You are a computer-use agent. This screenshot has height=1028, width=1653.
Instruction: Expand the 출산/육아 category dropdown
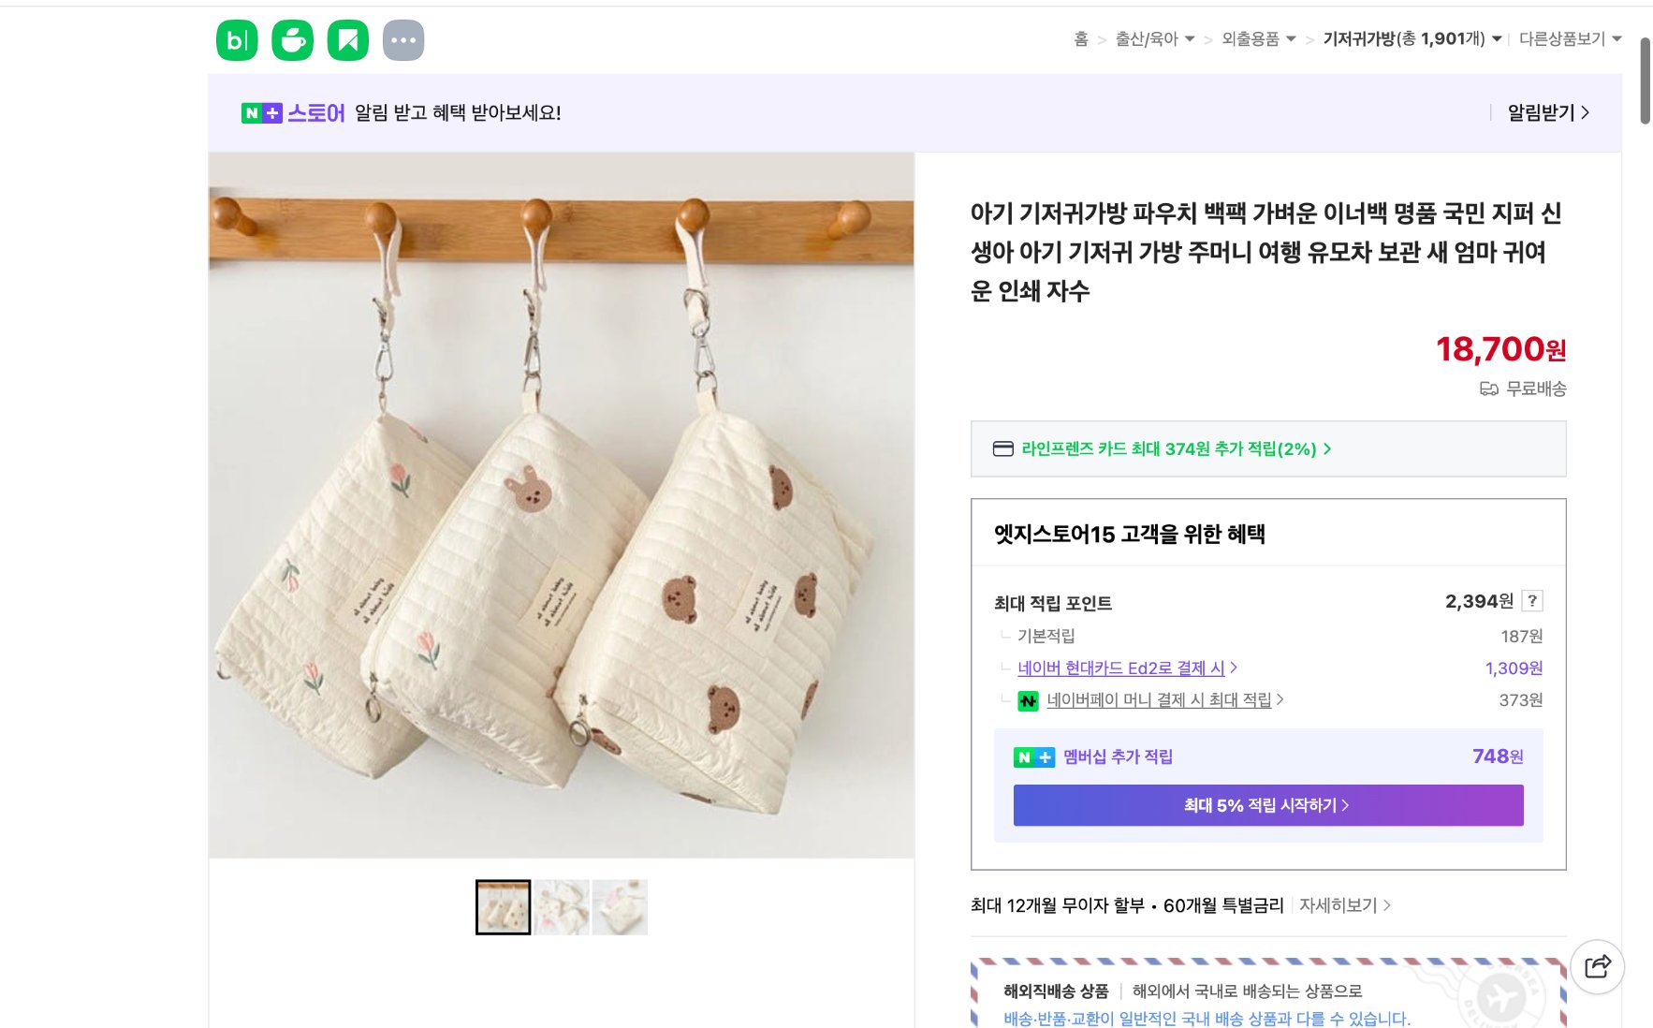1190,39
